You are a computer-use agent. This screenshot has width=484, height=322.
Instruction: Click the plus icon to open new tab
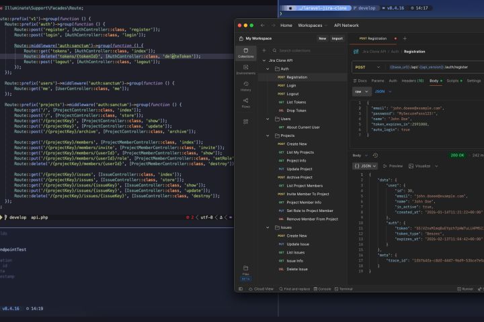tap(405, 38)
